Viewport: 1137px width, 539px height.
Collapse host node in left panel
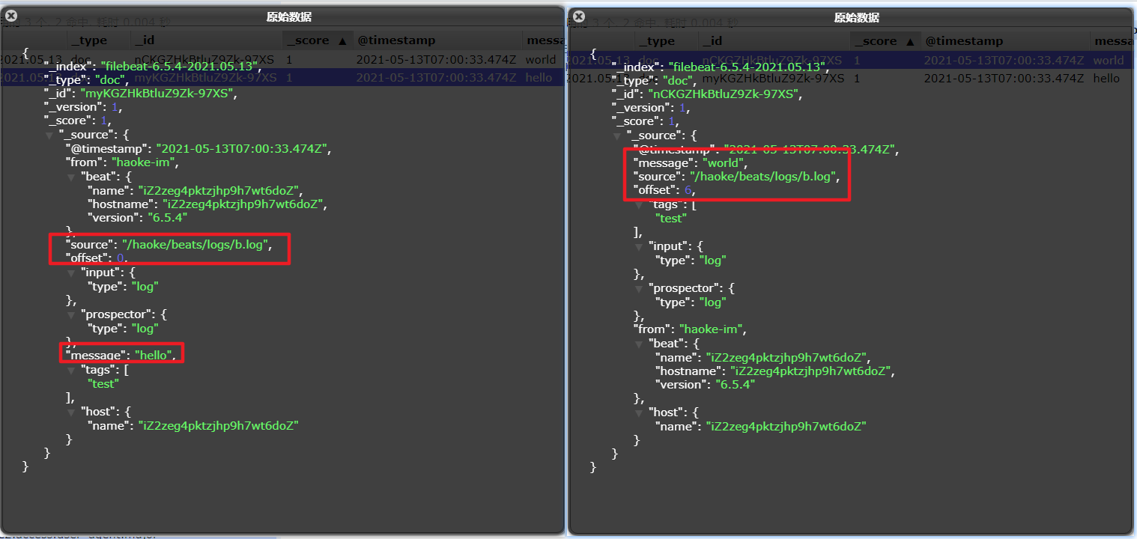(71, 412)
